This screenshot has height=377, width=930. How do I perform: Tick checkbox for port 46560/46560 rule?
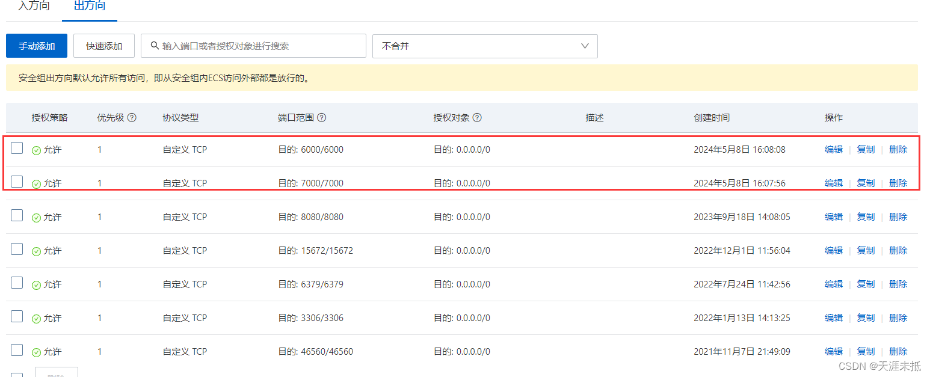point(17,350)
